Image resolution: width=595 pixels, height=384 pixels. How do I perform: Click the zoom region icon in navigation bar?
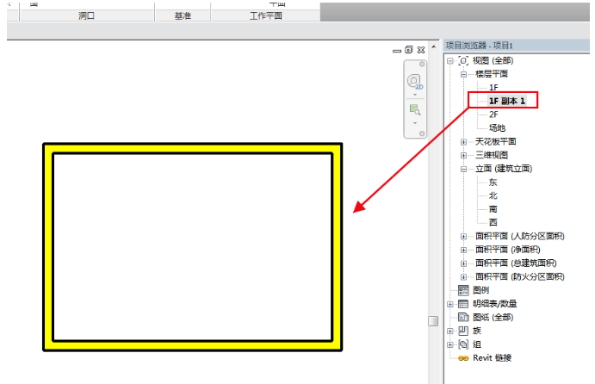pos(415,110)
